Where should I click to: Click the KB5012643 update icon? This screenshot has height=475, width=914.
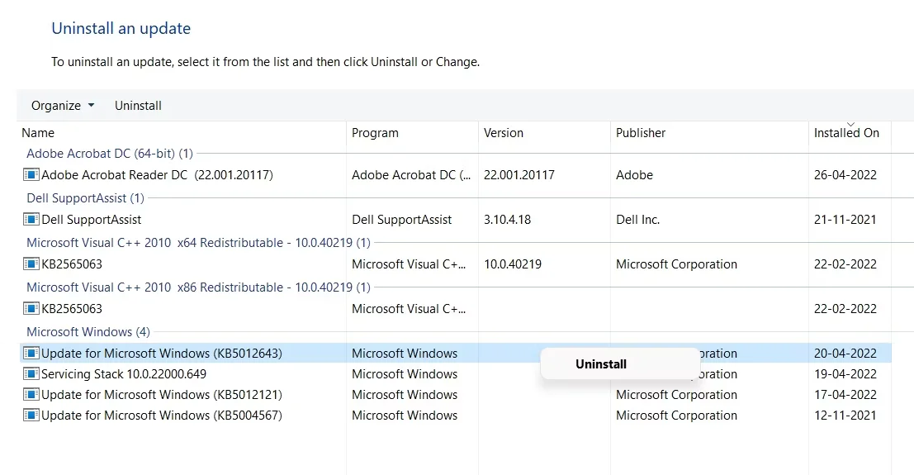coord(31,354)
